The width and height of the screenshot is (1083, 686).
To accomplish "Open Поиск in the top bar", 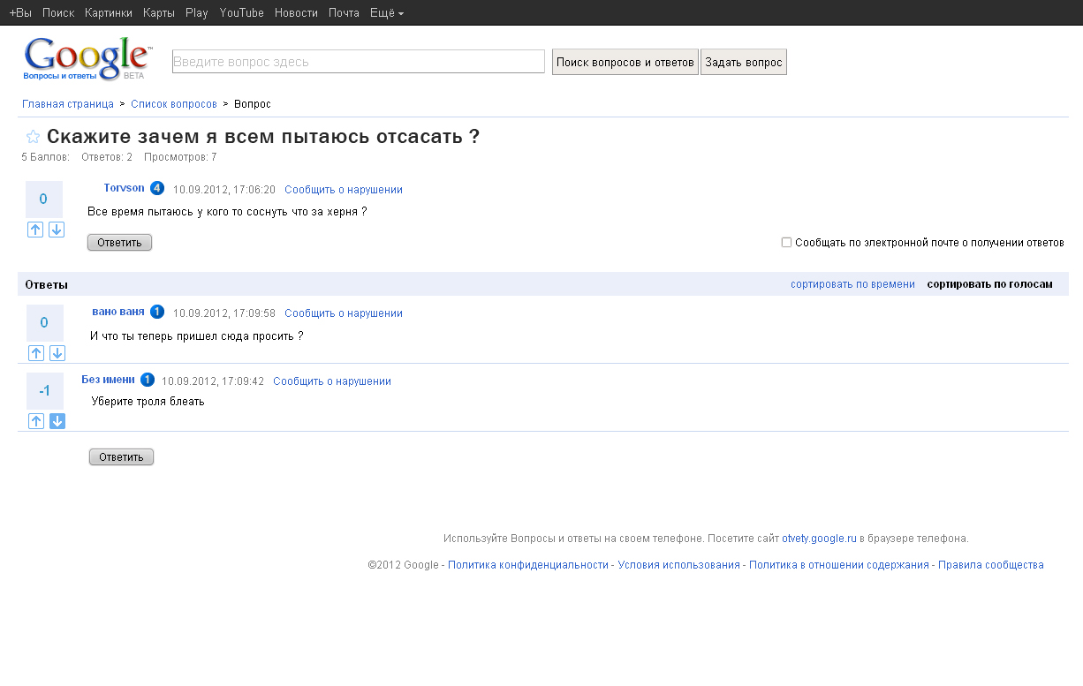I will 58,13.
